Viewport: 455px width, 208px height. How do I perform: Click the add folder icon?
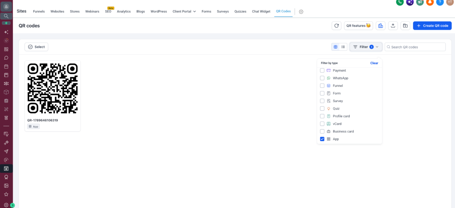[405, 26]
